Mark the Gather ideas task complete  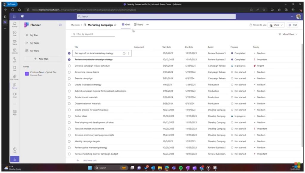point(69,116)
